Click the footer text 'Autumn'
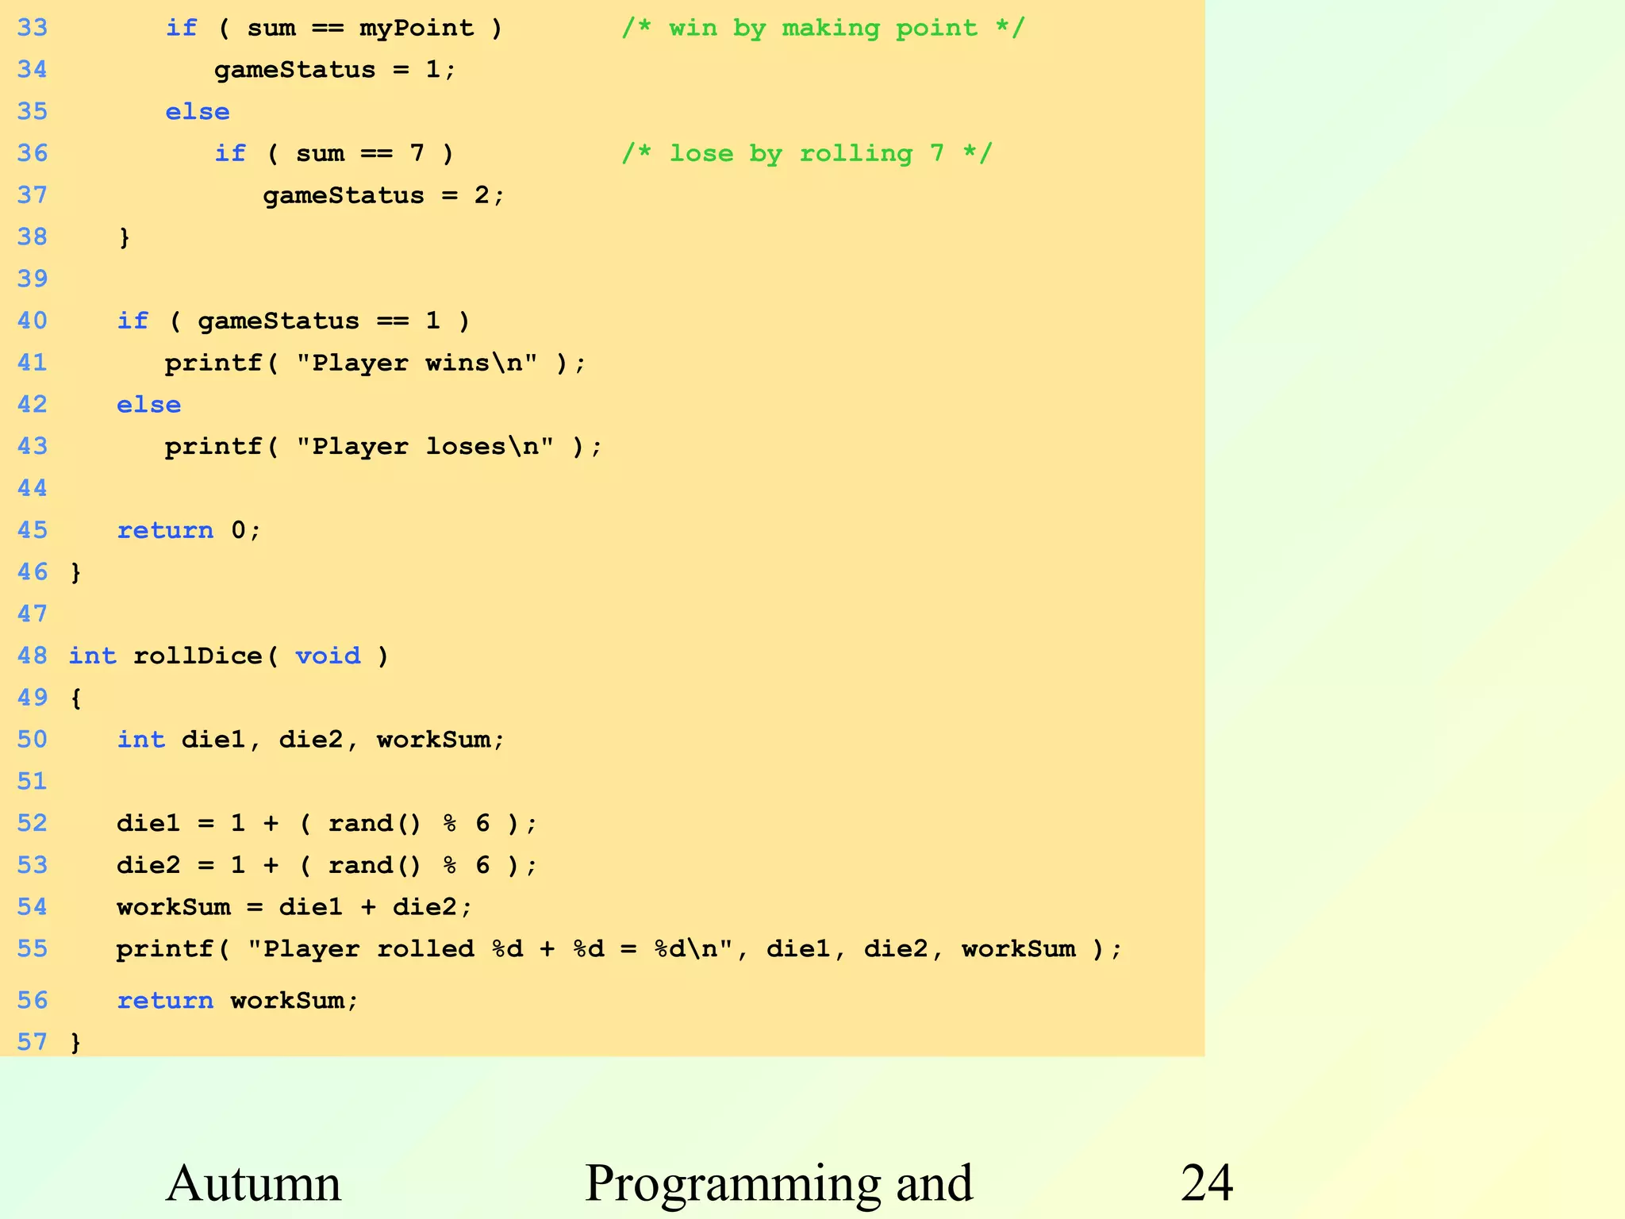 (253, 1183)
